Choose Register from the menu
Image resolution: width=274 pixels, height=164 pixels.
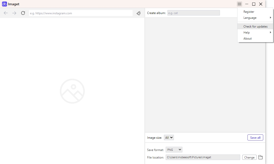pyautogui.click(x=255, y=12)
